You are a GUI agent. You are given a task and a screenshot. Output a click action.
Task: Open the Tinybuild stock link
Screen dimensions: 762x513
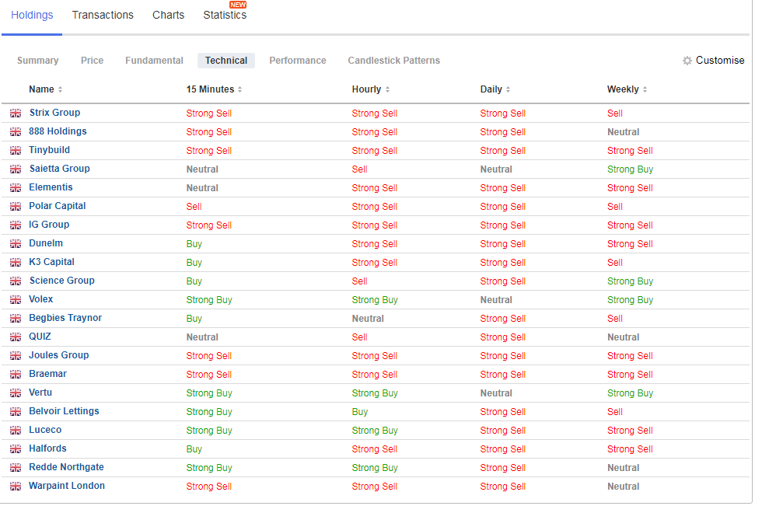[50, 150]
